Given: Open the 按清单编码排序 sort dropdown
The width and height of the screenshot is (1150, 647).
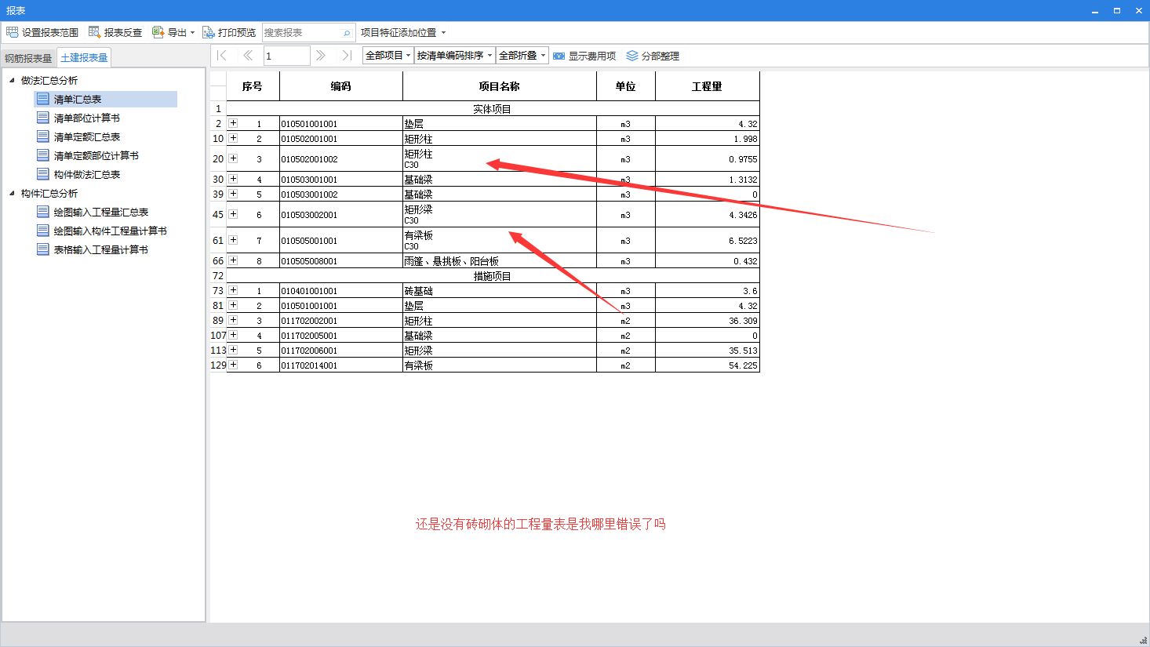Looking at the screenshot, I should 455,55.
